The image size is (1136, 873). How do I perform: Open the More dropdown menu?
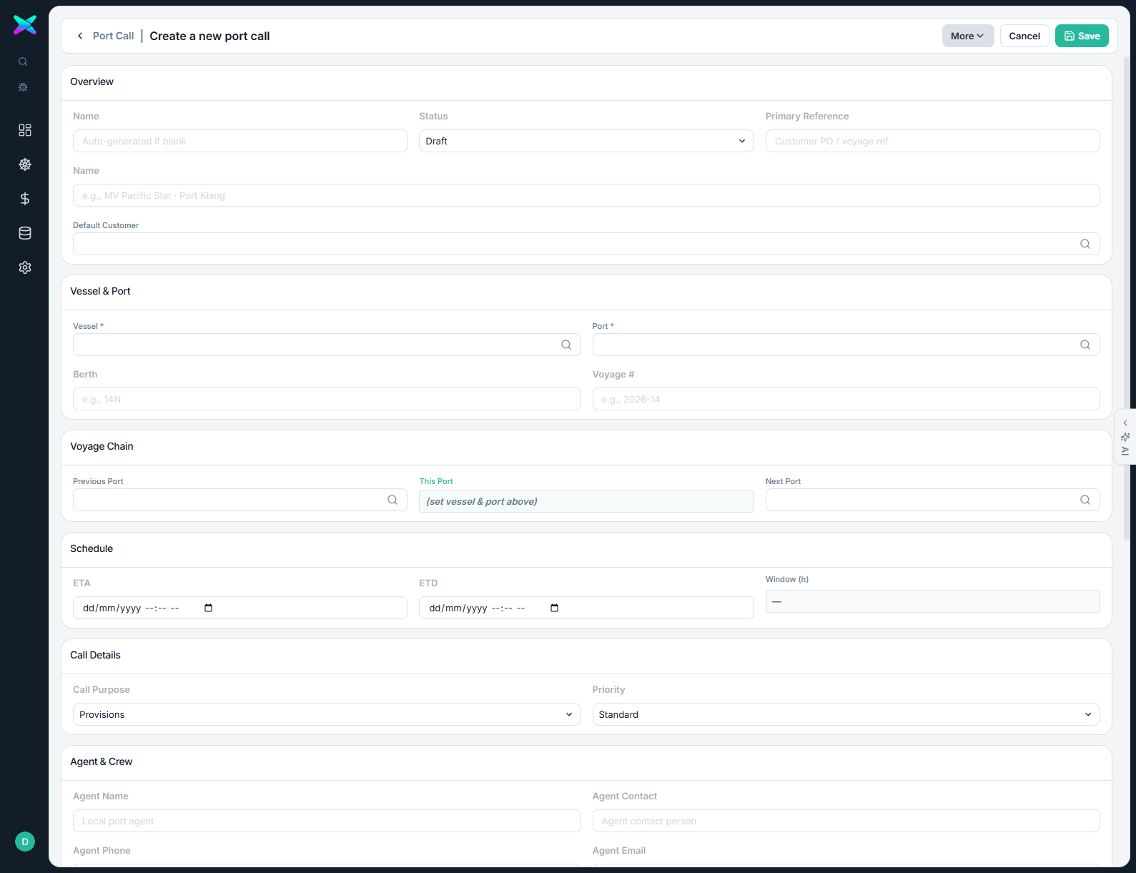click(x=968, y=36)
